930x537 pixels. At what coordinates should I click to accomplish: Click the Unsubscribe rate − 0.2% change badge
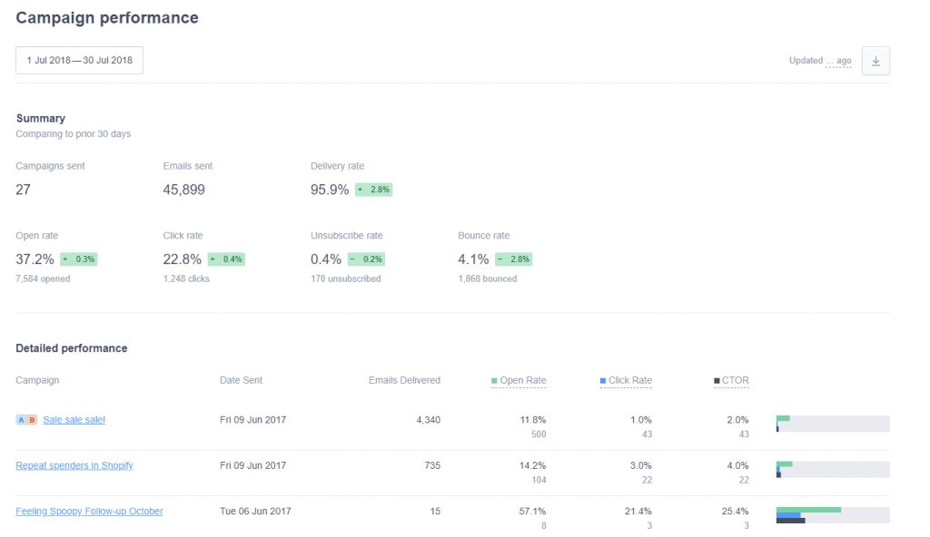[366, 259]
